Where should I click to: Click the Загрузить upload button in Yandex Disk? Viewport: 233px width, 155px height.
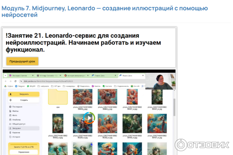24,94
